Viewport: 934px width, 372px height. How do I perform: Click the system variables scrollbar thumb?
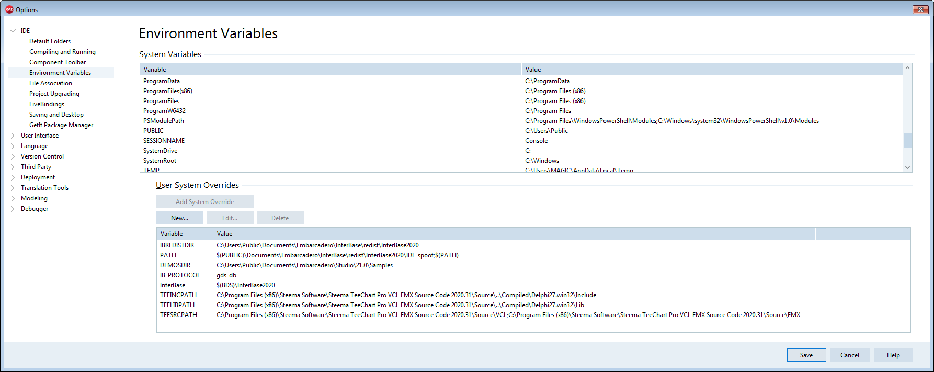pos(907,140)
